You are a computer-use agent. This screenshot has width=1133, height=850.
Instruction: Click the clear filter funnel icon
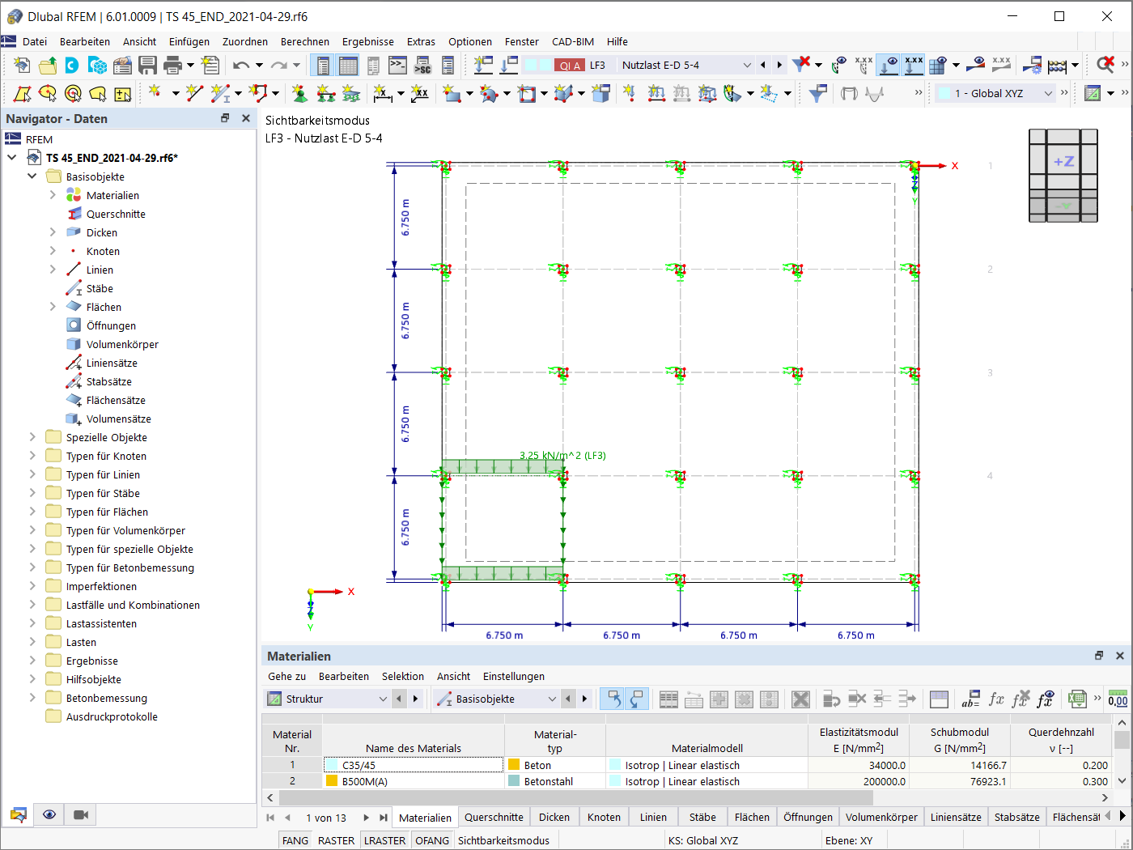click(801, 66)
